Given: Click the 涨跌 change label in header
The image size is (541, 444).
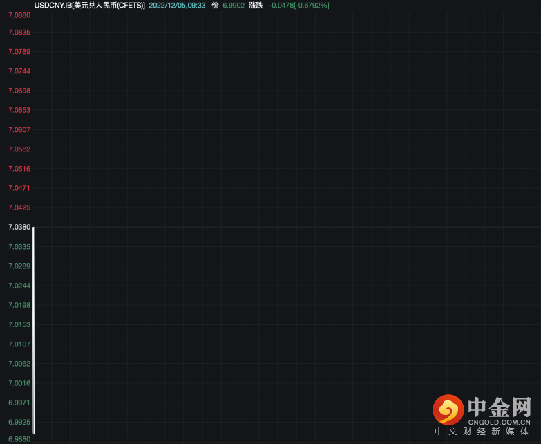Looking at the screenshot, I should (x=256, y=6).
